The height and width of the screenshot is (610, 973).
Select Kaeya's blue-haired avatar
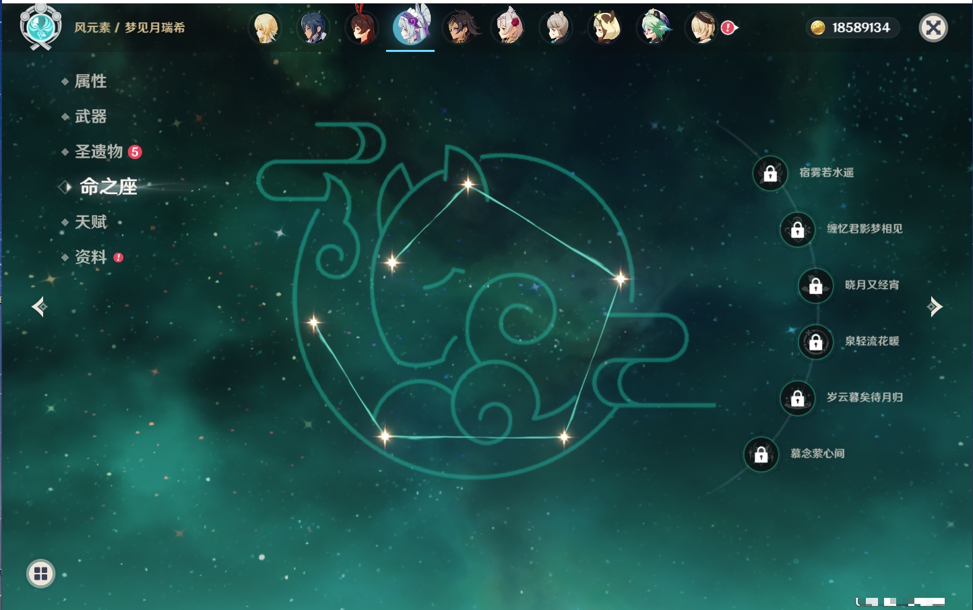[x=313, y=28]
